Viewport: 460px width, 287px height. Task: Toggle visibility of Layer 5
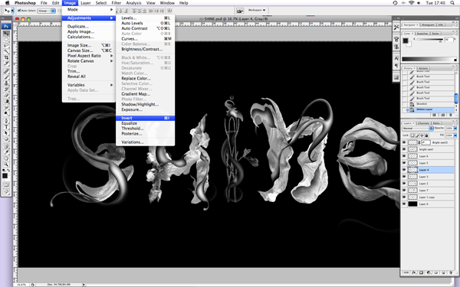click(404, 163)
